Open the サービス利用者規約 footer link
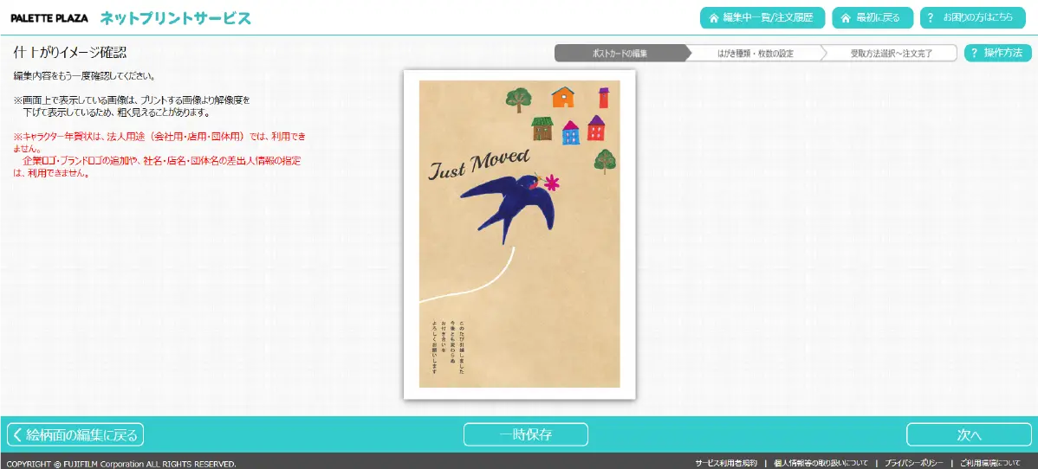 pyautogui.click(x=725, y=463)
